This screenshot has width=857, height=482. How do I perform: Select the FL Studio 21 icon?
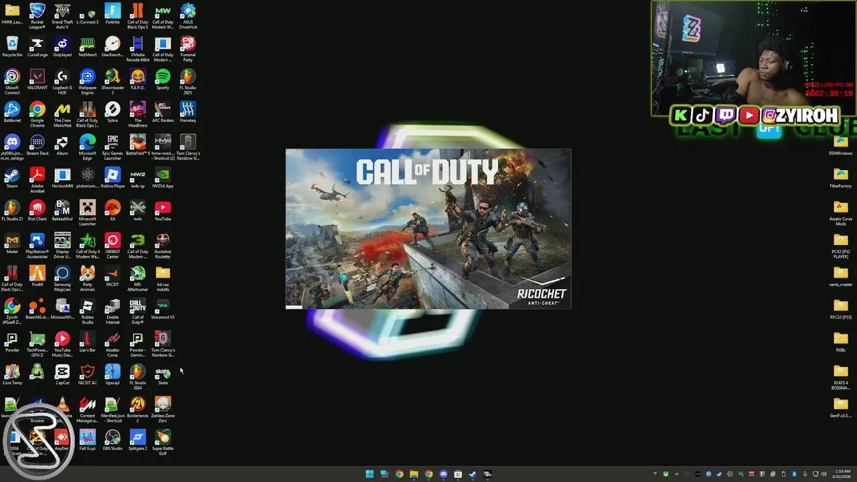(x=12, y=211)
